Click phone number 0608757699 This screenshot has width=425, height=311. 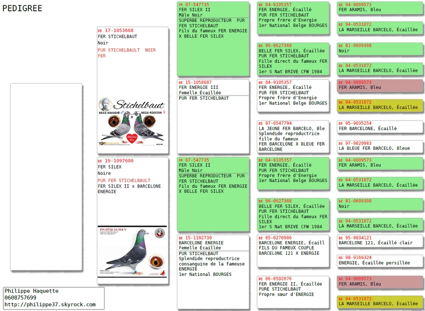pyautogui.click(x=21, y=298)
